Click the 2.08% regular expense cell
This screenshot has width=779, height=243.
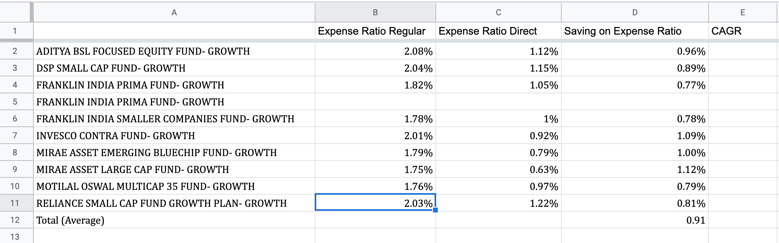(375, 51)
